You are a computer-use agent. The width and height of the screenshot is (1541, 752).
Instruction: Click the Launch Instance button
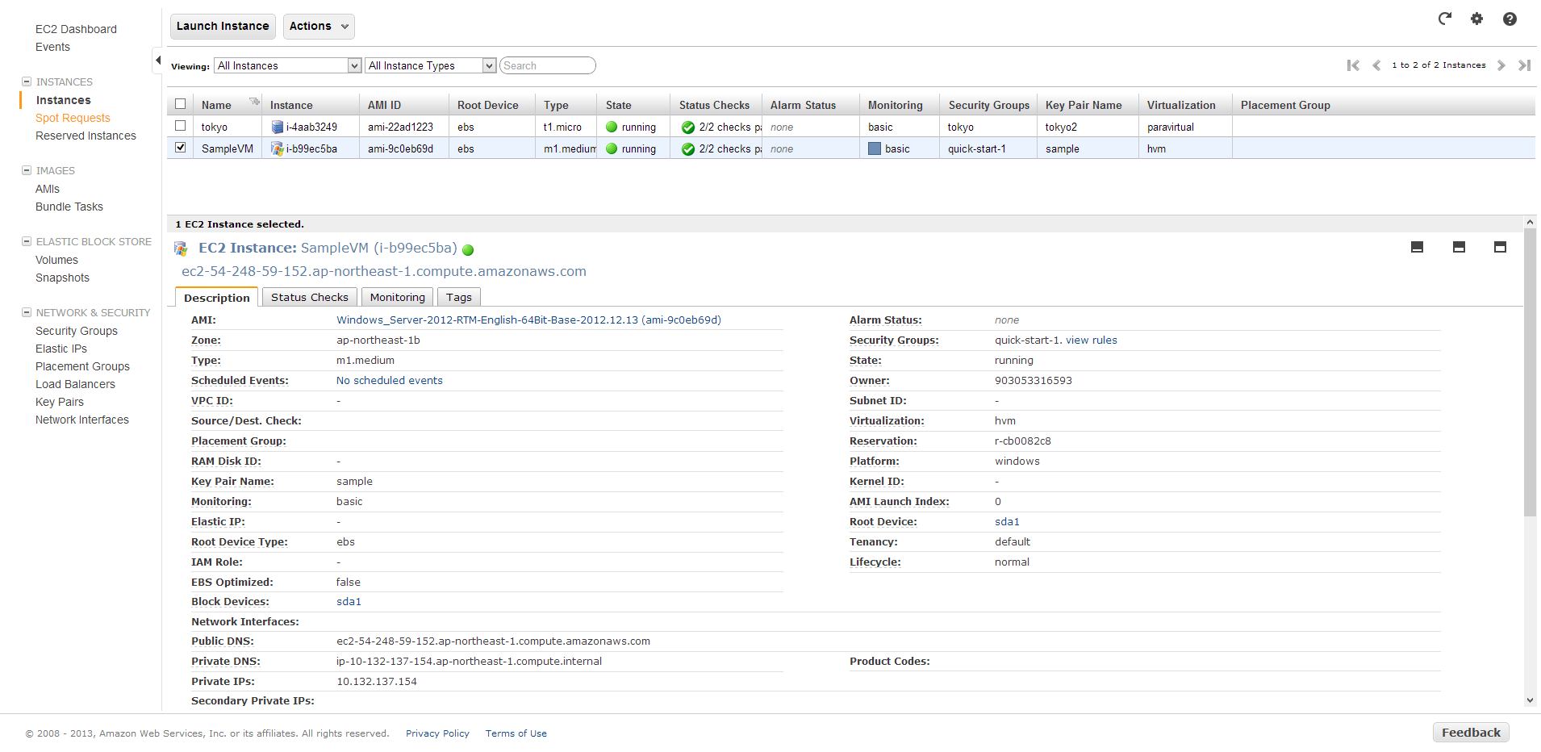[x=223, y=26]
